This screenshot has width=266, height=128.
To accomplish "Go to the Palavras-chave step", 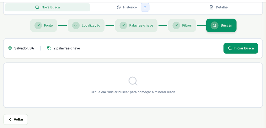I will (136, 26).
